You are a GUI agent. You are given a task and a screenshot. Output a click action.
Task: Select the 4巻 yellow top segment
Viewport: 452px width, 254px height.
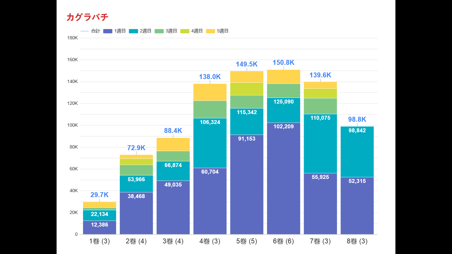point(210,92)
